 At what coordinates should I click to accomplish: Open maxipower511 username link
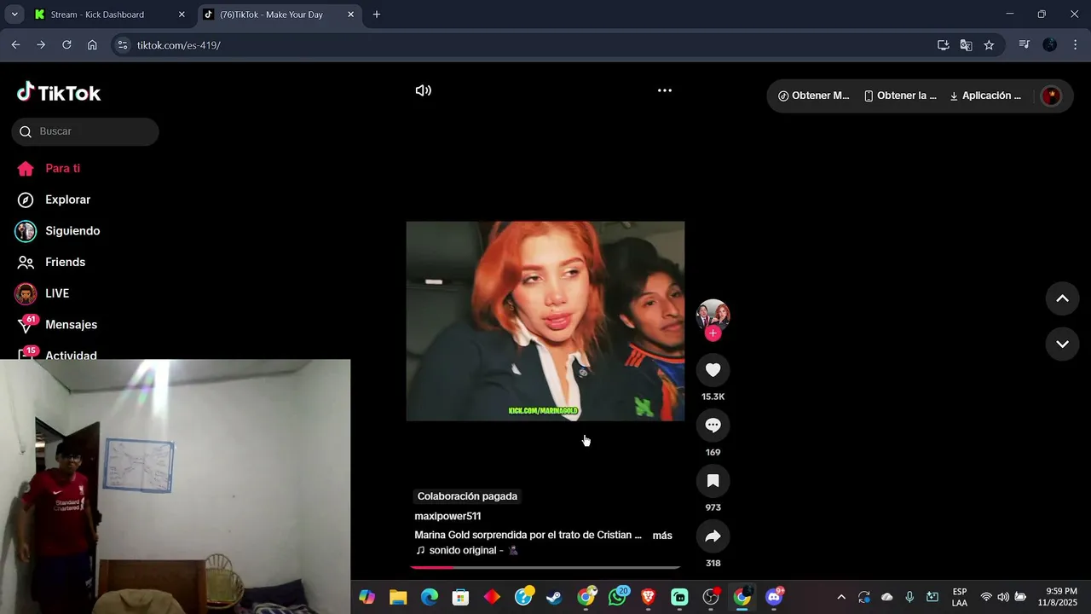click(447, 516)
